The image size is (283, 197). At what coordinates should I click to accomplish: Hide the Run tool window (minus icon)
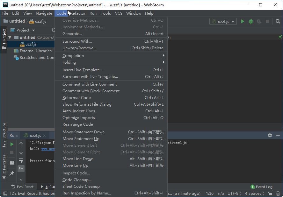pyautogui.click(x=278, y=135)
